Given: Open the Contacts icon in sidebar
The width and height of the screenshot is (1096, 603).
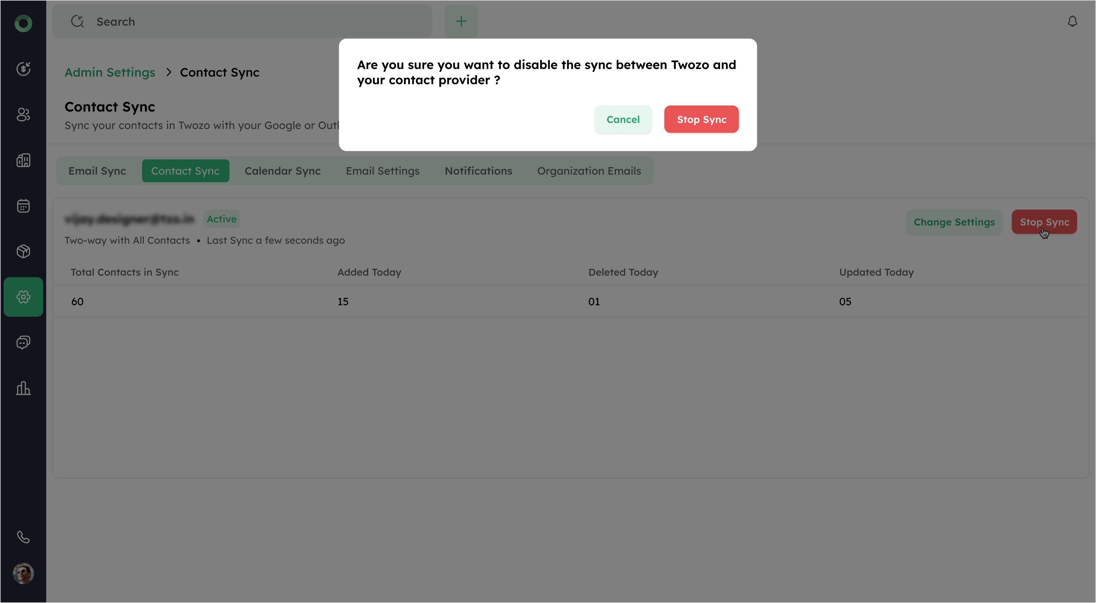Looking at the screenshot, I should point(23,114).
